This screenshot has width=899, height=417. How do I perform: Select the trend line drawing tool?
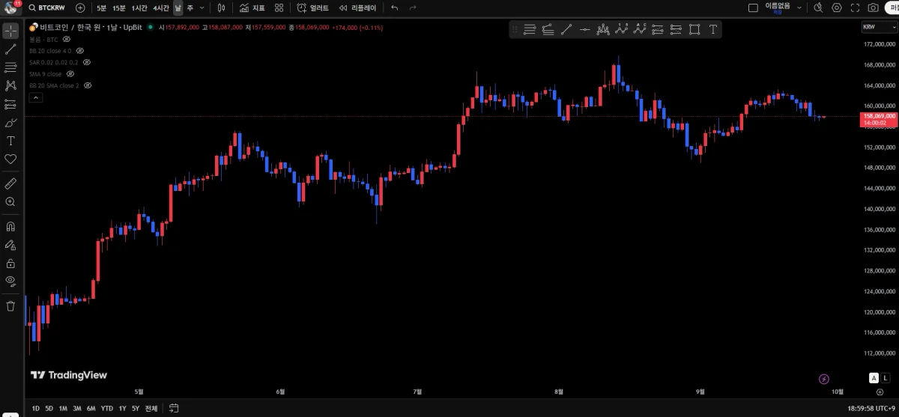[x=10, y=49]
